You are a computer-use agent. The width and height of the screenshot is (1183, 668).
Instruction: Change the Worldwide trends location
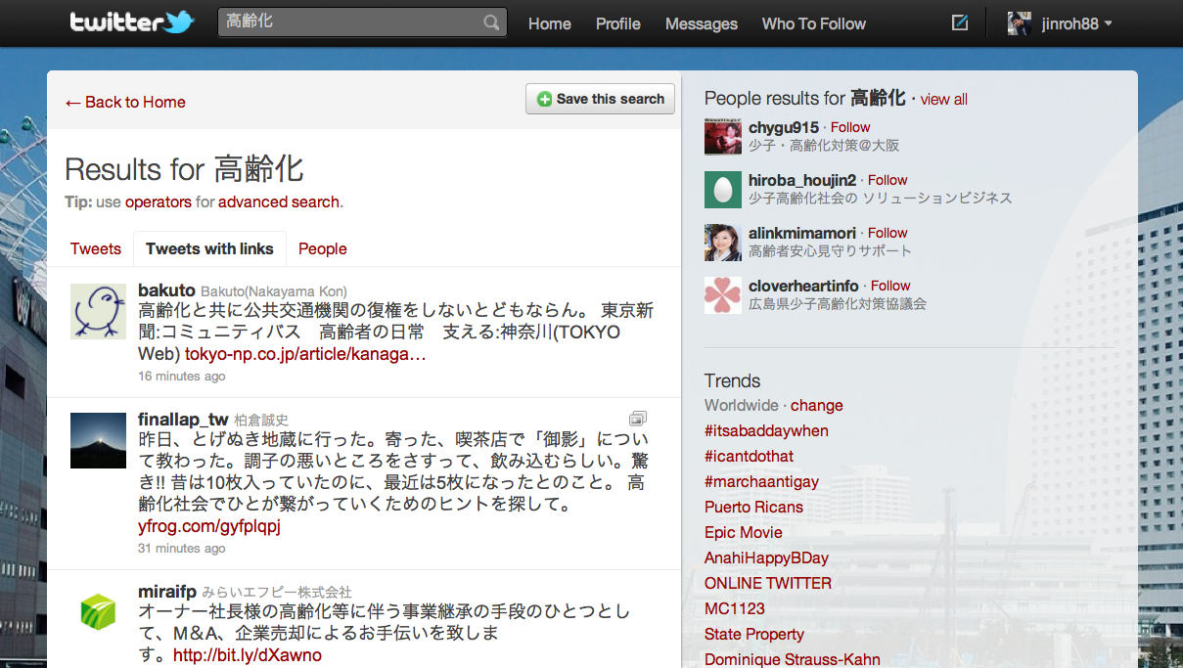[816, 405]
